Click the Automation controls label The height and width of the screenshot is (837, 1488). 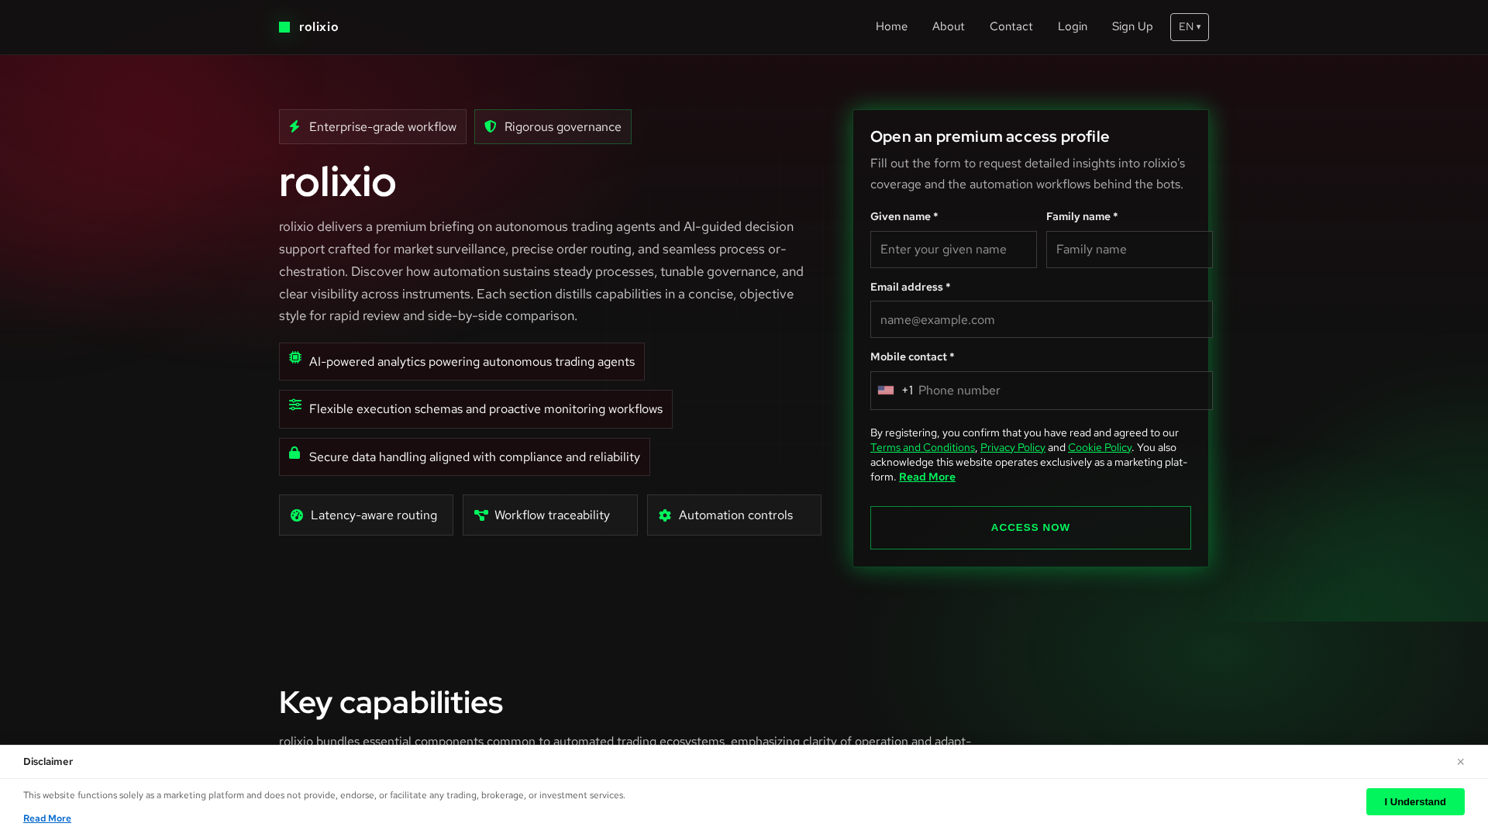[x=735, y=515]
